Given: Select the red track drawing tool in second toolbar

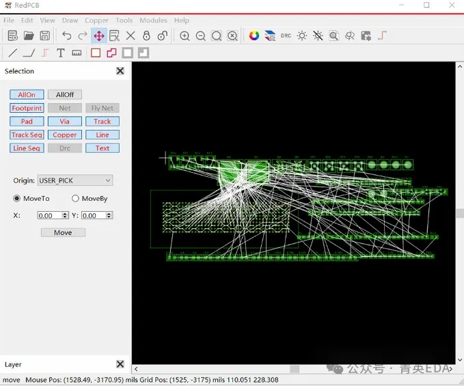Looking at the screenshot, I should coord(44,53).
